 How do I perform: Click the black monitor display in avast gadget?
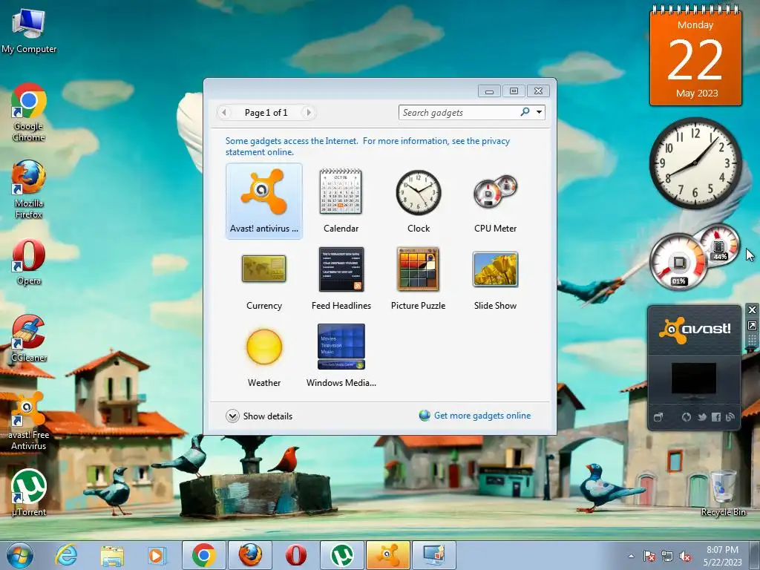pyautogui.click(x=694, y=379)
